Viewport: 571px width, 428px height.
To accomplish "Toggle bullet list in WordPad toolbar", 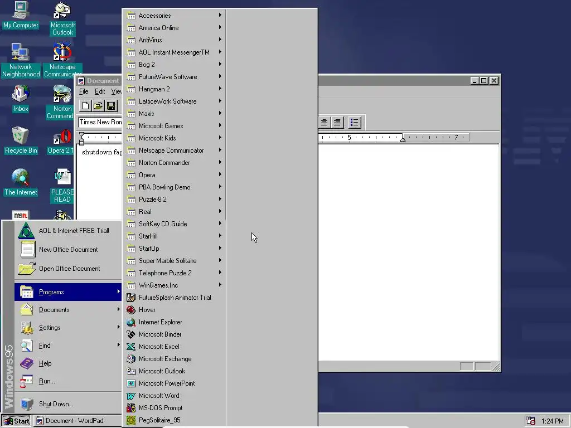I will pos(354,122).
